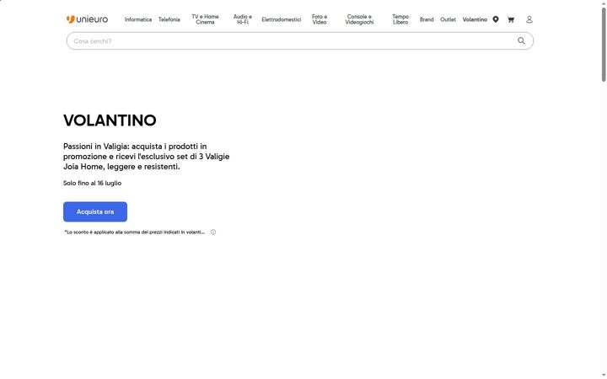Expand the Audio e Hi-Fi category
This screenshot has width=607, height=379.
(x=243, y=19)
